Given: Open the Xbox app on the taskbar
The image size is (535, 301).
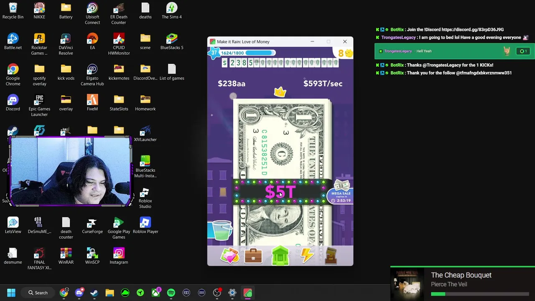Looking at the screenshot, I should pos(155,293).
